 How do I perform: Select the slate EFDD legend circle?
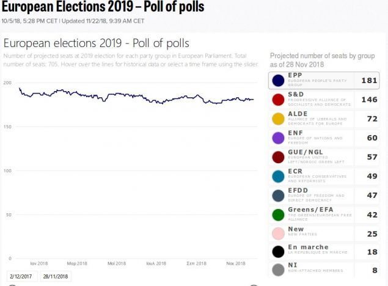click(279, 195)
